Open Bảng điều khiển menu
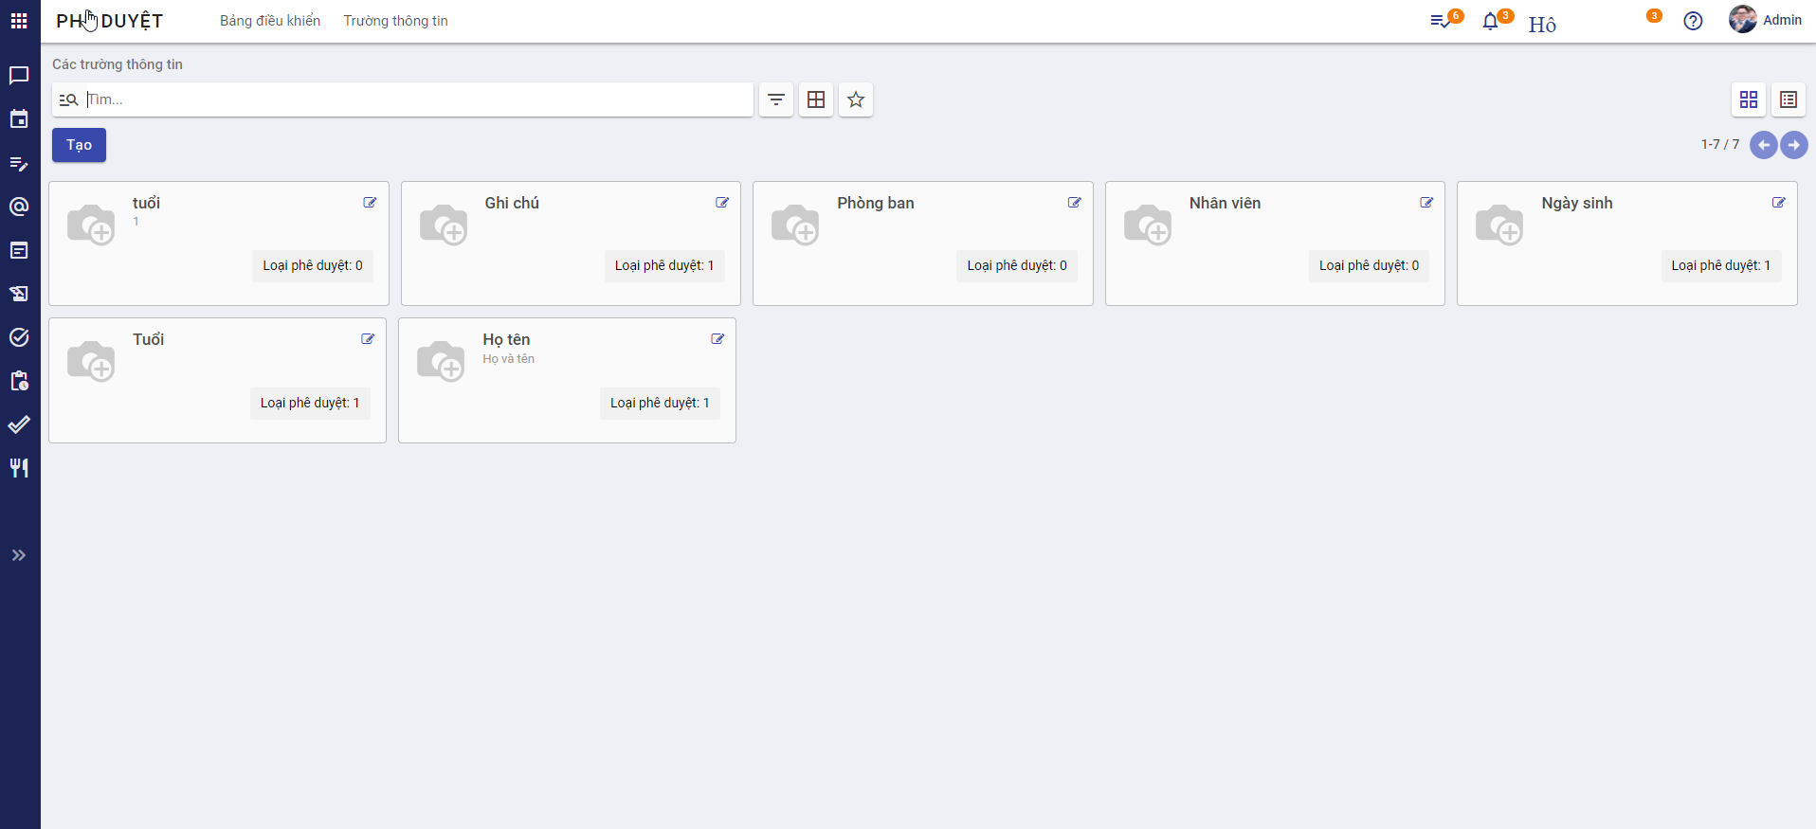 [x=270, y=21]
